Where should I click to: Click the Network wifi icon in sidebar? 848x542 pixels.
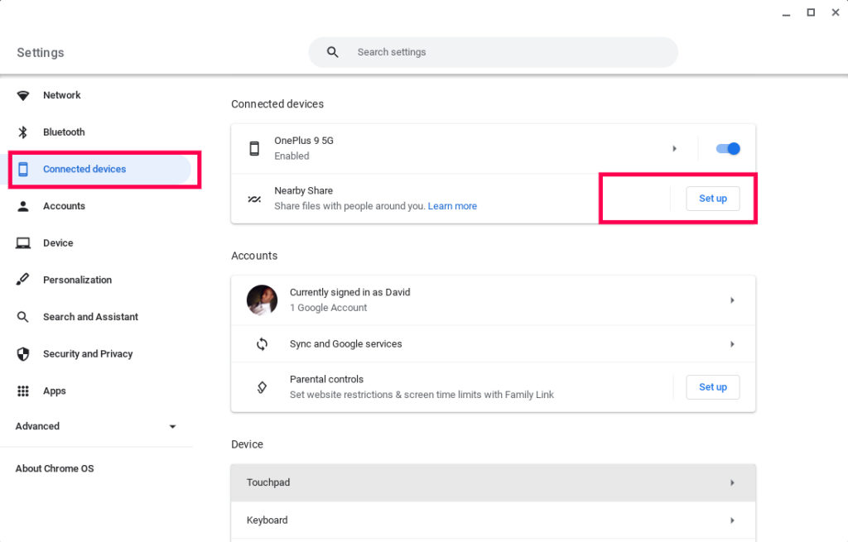coord(22,96)
